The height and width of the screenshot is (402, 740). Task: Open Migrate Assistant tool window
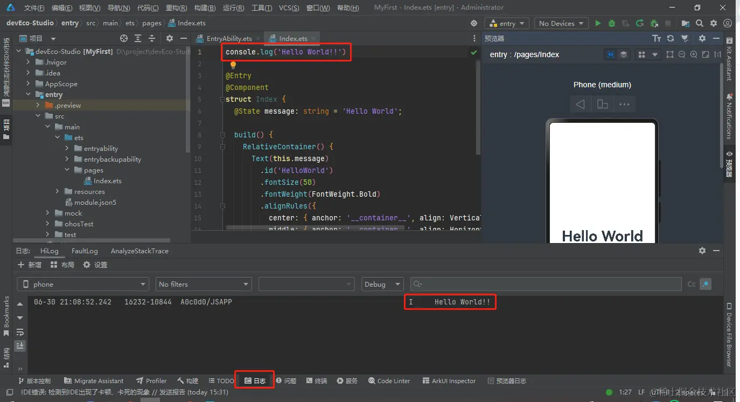(x=93, y=381)
